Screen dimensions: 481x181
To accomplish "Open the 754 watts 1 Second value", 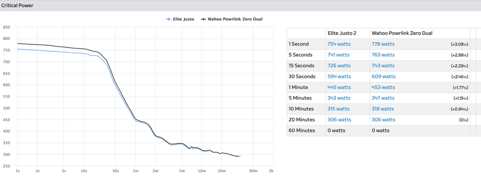I will (339, 44).
